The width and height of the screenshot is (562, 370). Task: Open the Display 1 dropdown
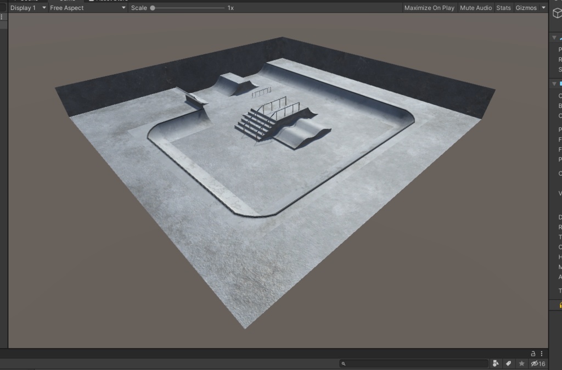(x=28, y=8)
